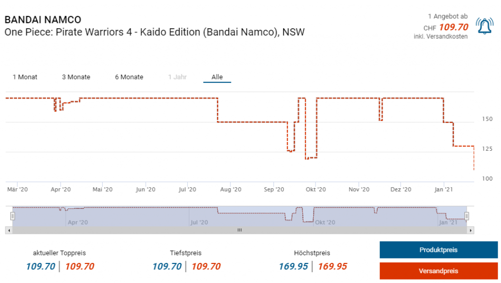The height and width of the screenshot is (283, 501).
Task: Click the left range handle of the navigator
Action: tap(13, 216)
